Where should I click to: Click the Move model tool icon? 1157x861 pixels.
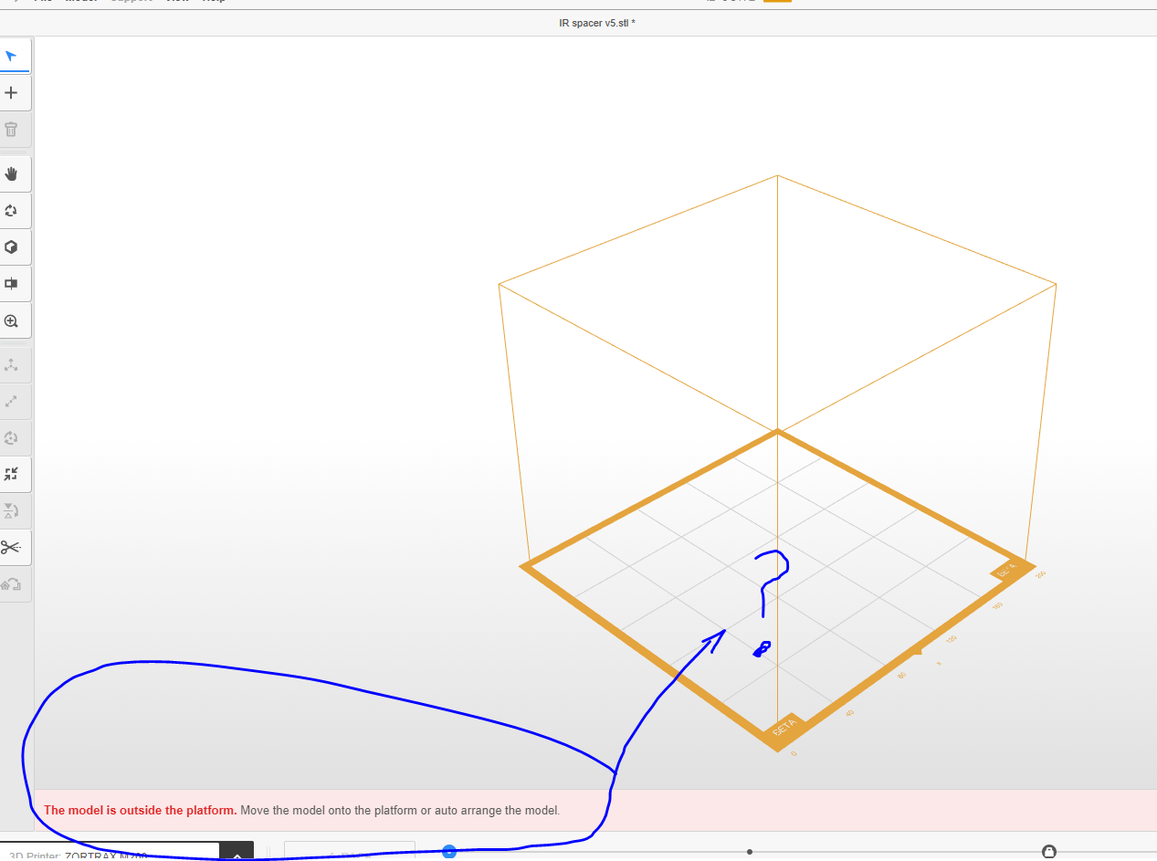point(12,364)
